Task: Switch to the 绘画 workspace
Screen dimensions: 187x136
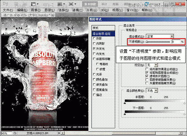Action: point(115,4)
